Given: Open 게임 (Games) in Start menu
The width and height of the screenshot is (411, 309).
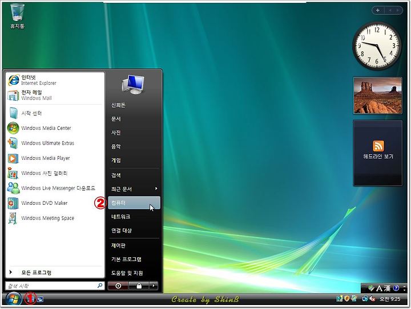Looking at the screenshot, I should tap(134, 160).
